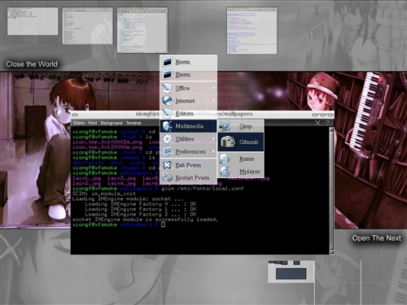Select the first window thumbnail at top left
407x305 pixels.
(x=33, y=21)
